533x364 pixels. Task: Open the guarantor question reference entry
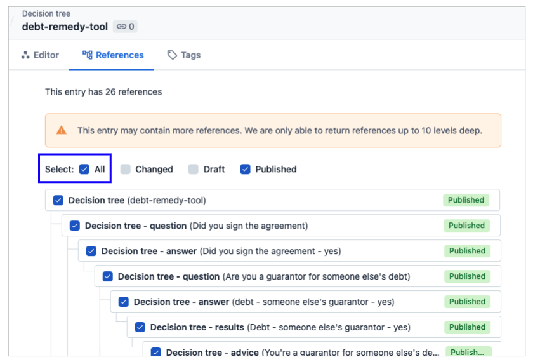click(263, 276)
